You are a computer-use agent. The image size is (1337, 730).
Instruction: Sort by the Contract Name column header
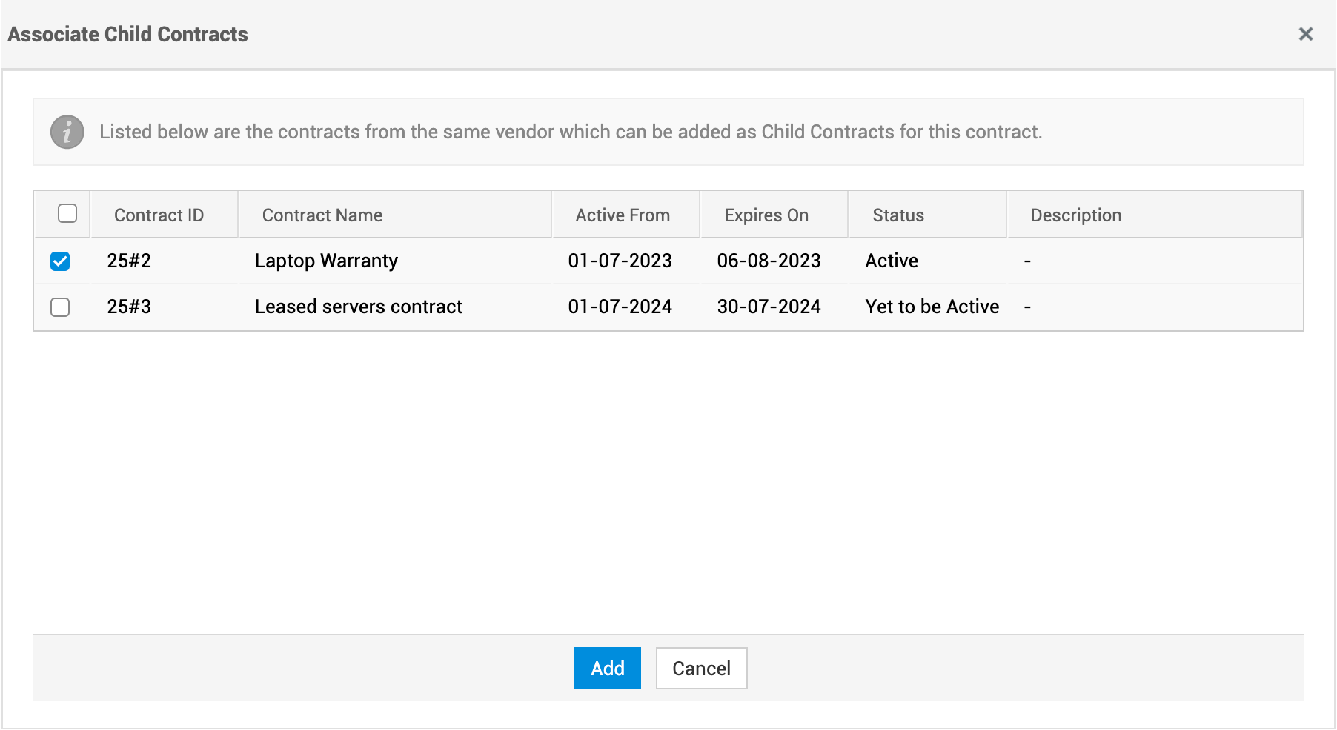click(x=322, y=215)
